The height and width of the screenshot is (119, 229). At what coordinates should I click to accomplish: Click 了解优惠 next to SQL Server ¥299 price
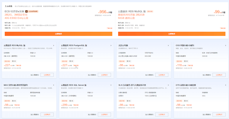pos(76,105)
